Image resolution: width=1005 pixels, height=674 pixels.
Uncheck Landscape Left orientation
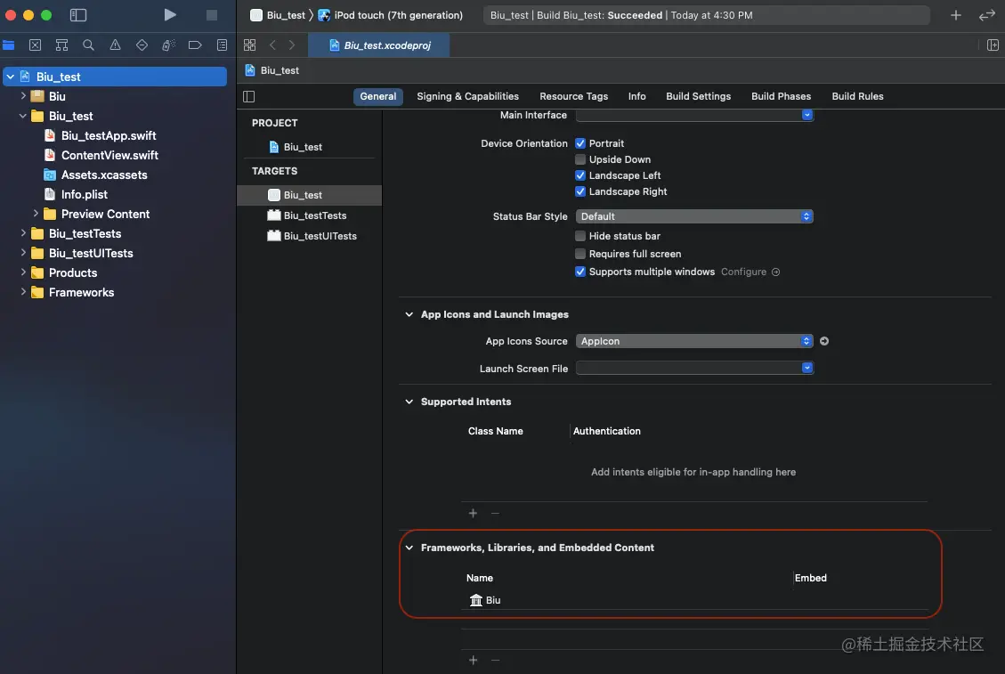click(580, 175)
